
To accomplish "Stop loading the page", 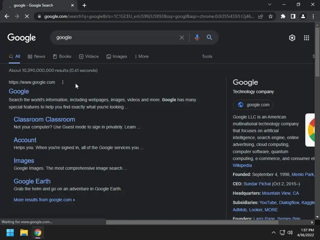I will tap(27, 16).
